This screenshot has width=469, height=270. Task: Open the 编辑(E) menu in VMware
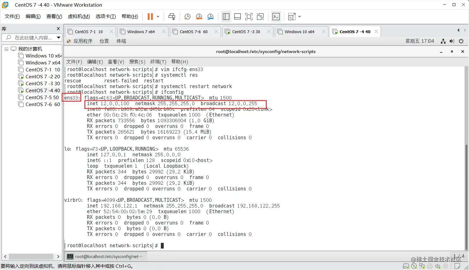33,16
